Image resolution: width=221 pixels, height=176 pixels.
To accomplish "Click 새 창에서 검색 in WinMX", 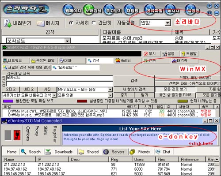I will coord(134,89).
